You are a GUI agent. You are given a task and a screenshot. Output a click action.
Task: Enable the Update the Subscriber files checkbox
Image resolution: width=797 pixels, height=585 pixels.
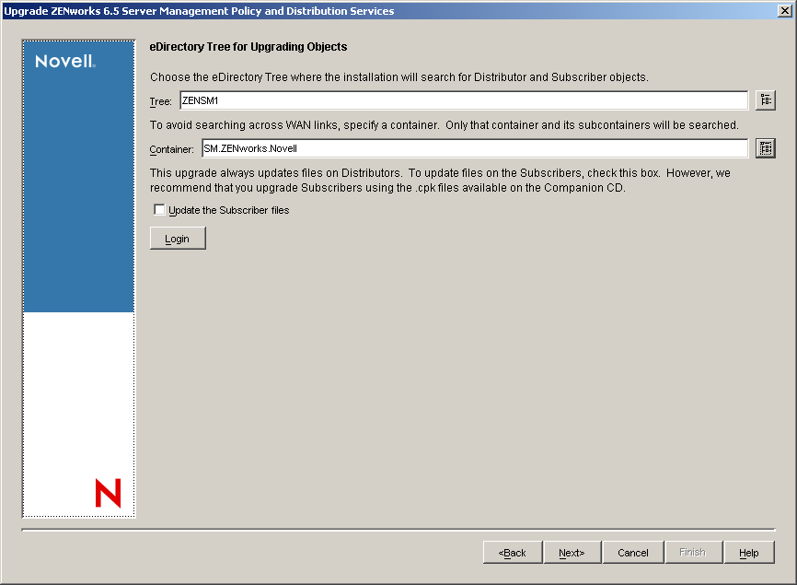click(159, 209)
